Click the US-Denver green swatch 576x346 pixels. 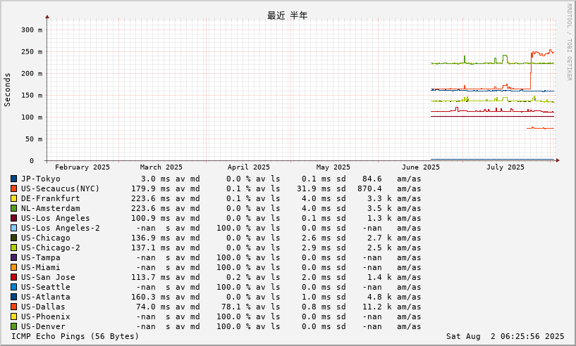click(x=13, y=326)
